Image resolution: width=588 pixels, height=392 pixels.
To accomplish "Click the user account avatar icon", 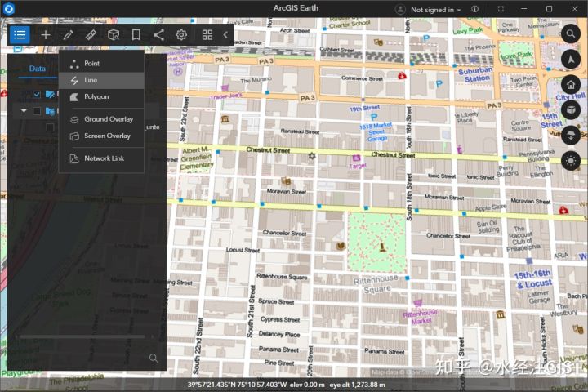I will (400, 9).
